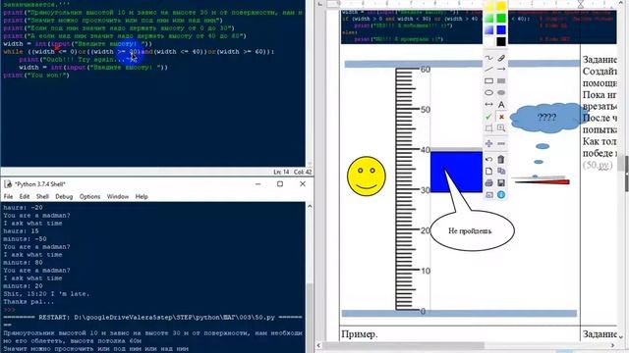Pick the light blue color swatch
Viewport: 629px width, 353px height.
pyautogui.click(x=489, y=29)
